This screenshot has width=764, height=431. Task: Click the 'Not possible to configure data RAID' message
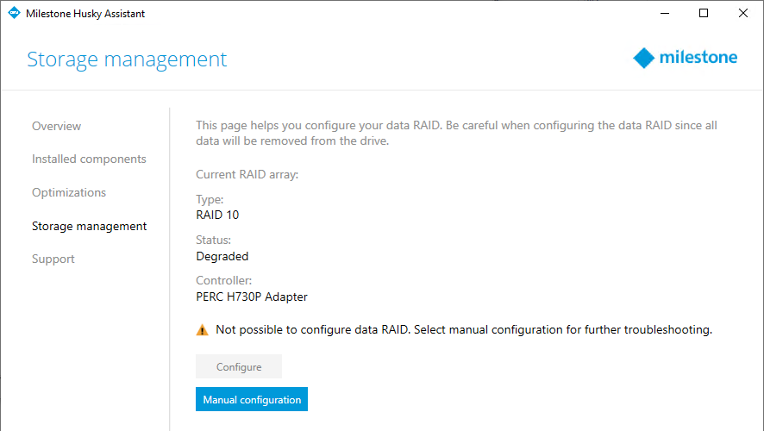click(x=463, y=329)
